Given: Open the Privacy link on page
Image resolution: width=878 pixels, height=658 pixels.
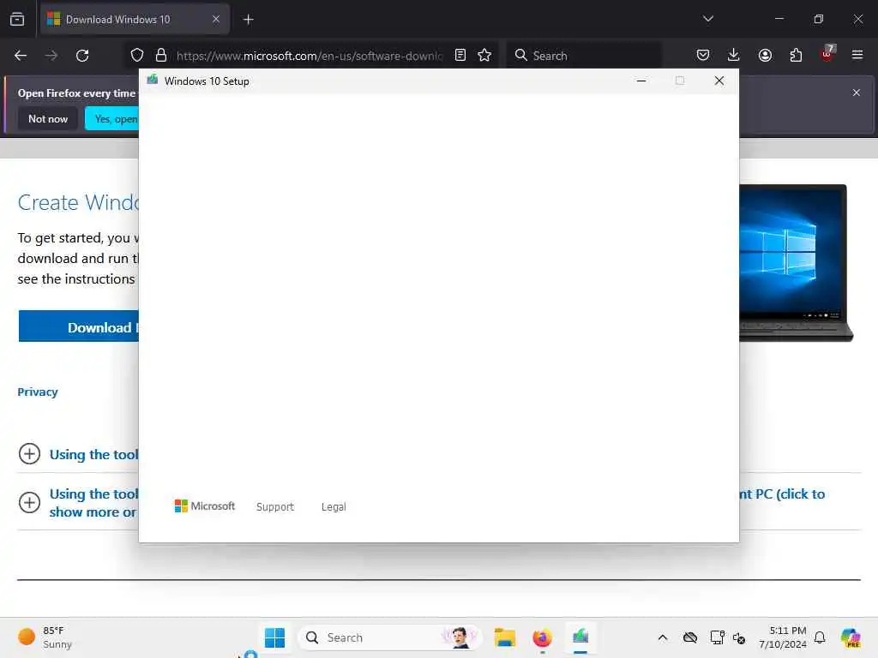Looking at the screenshot, I should tap(38, 392).
